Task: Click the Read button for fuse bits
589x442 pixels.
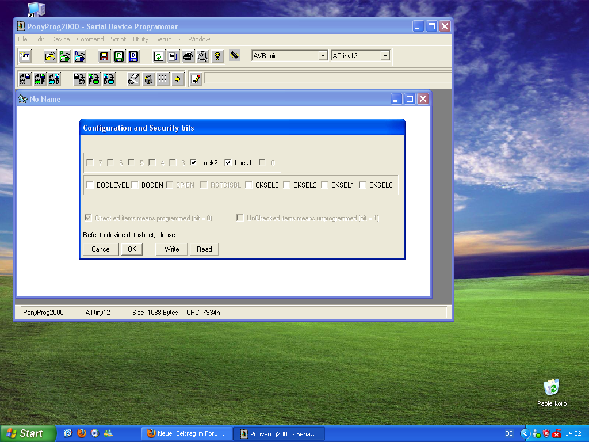Action: click(204, 249)
